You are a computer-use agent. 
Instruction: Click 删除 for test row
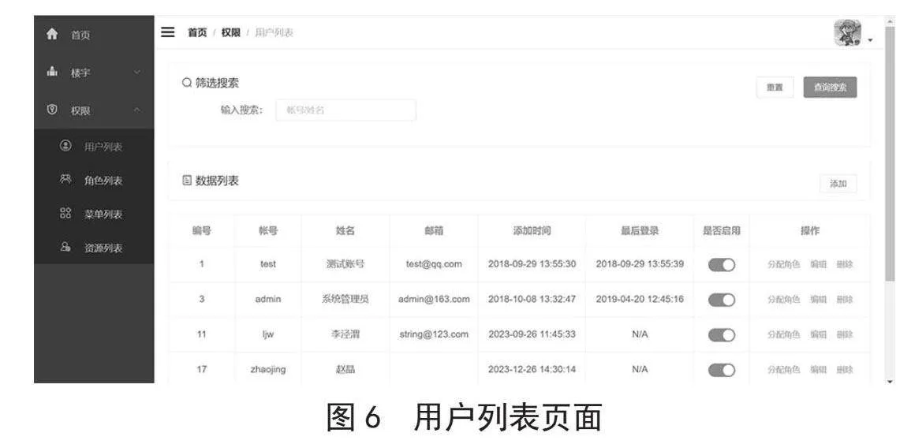[x=845, y=264]
